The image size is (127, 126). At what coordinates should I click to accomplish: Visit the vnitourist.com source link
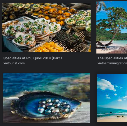click(x=14, y=63)
